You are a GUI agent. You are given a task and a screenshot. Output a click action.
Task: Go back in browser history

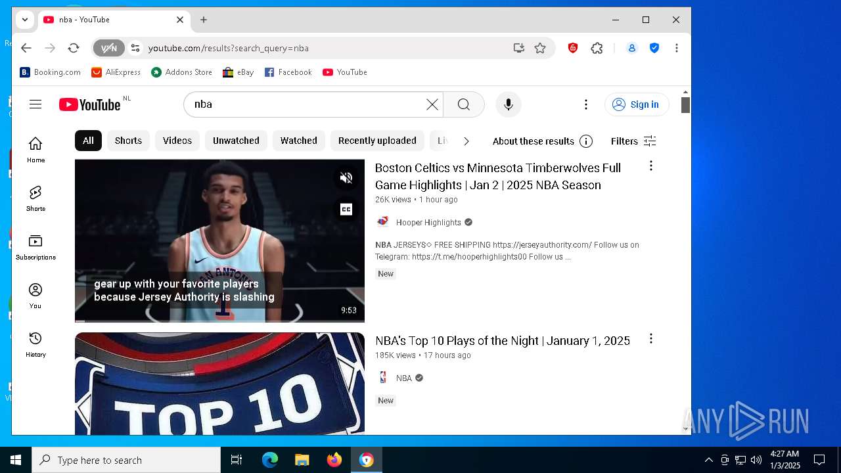click(x=26, y=48)
